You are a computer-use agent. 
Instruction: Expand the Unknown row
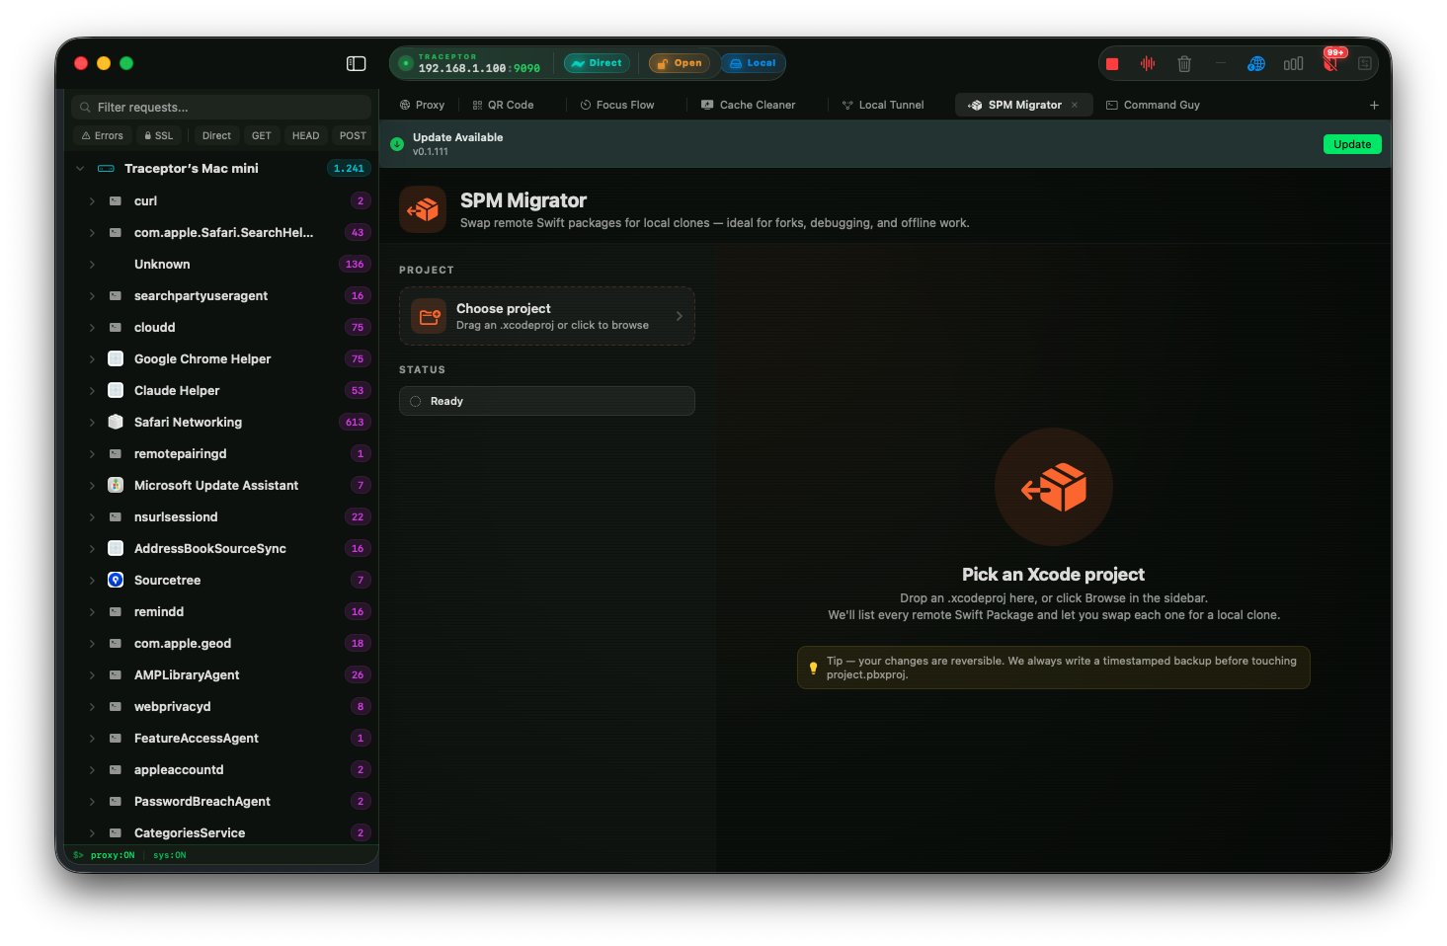[92, 264]
